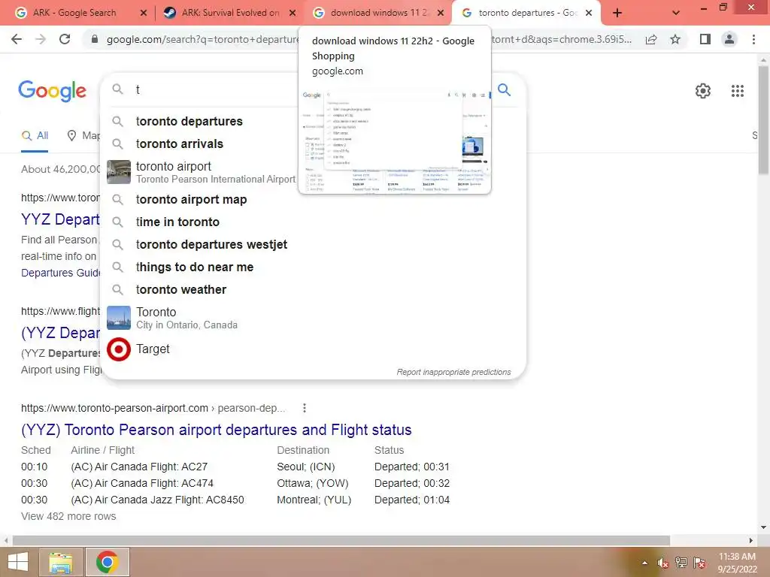The height and width of the screenshot is (577, 770).
Task: Choose the toronto departures suggestion
Action: coord(189,121)
